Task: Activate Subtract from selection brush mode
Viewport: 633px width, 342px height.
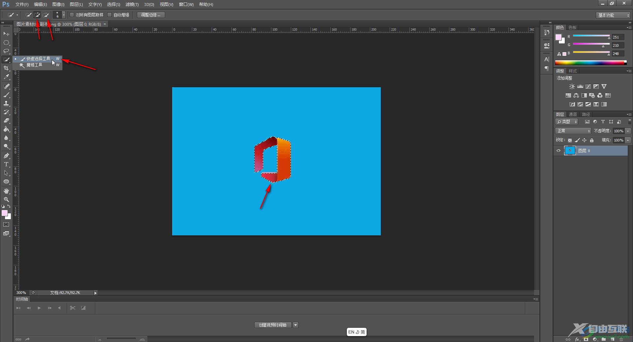Action: (46, 15)
